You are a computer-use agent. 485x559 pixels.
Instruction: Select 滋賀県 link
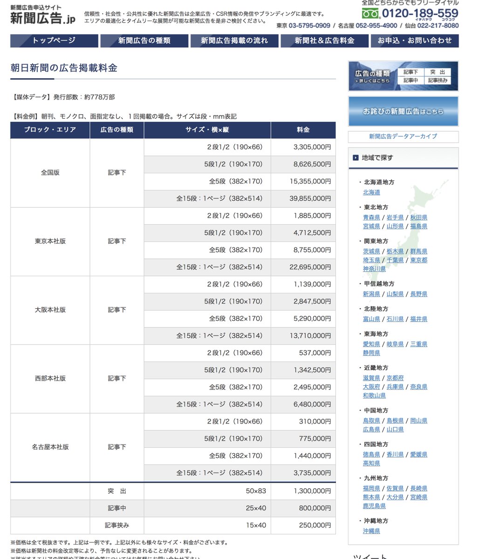(372, 378)
